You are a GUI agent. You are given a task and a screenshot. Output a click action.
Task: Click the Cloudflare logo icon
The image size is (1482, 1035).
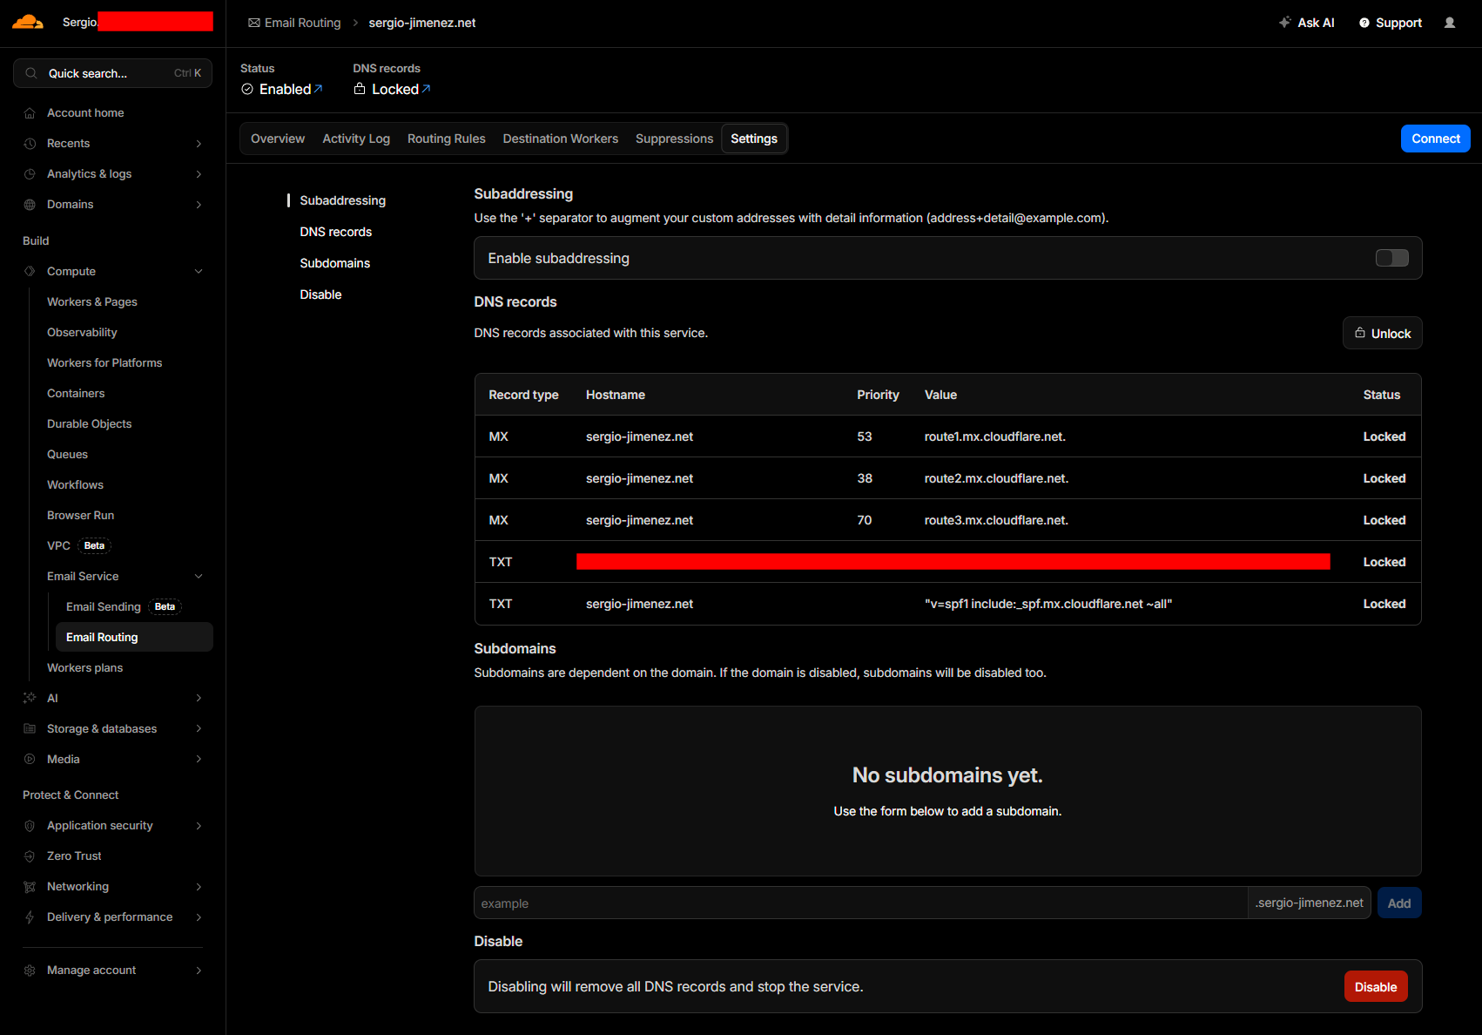28,23
